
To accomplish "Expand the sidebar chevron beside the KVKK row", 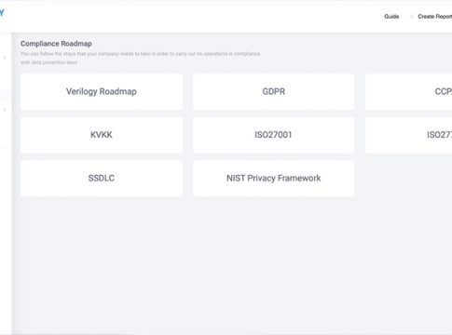I will coord(5,110).
